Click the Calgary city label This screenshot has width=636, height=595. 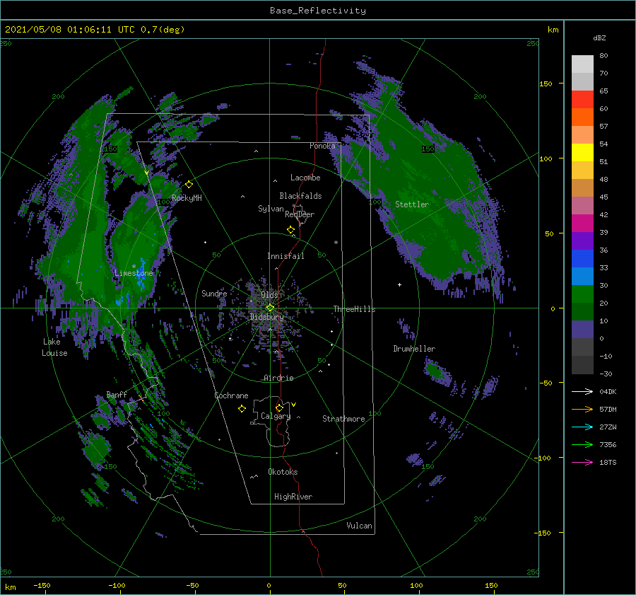(x=276, y=416)
